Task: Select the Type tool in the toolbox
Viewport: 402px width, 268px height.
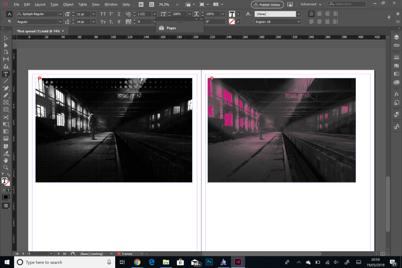Action: pyautogui.click(x=6, y=74)
